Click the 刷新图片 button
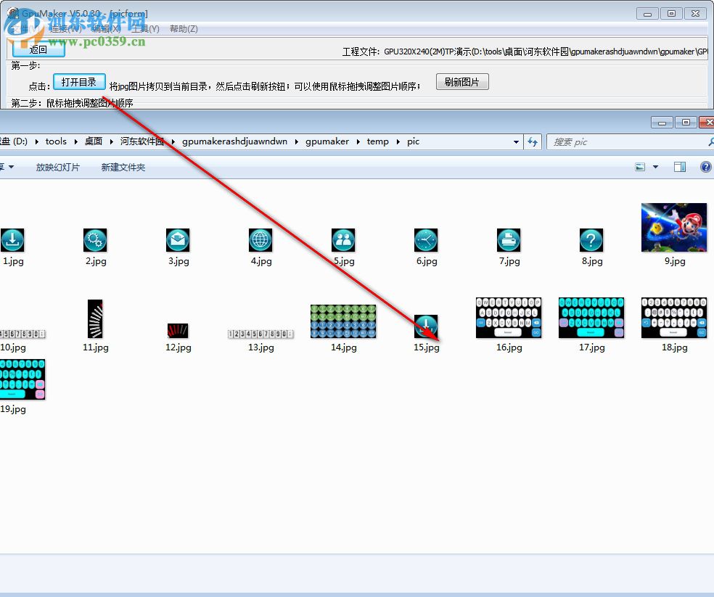Screen dimensions: 714x597 click(x=461, y=81)
